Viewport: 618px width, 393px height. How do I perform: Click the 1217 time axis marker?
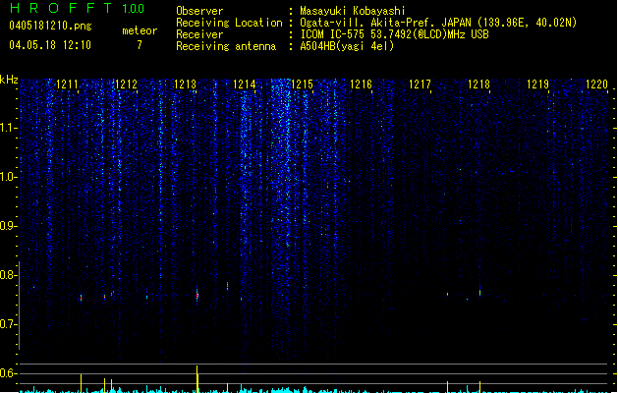[421, 84]
